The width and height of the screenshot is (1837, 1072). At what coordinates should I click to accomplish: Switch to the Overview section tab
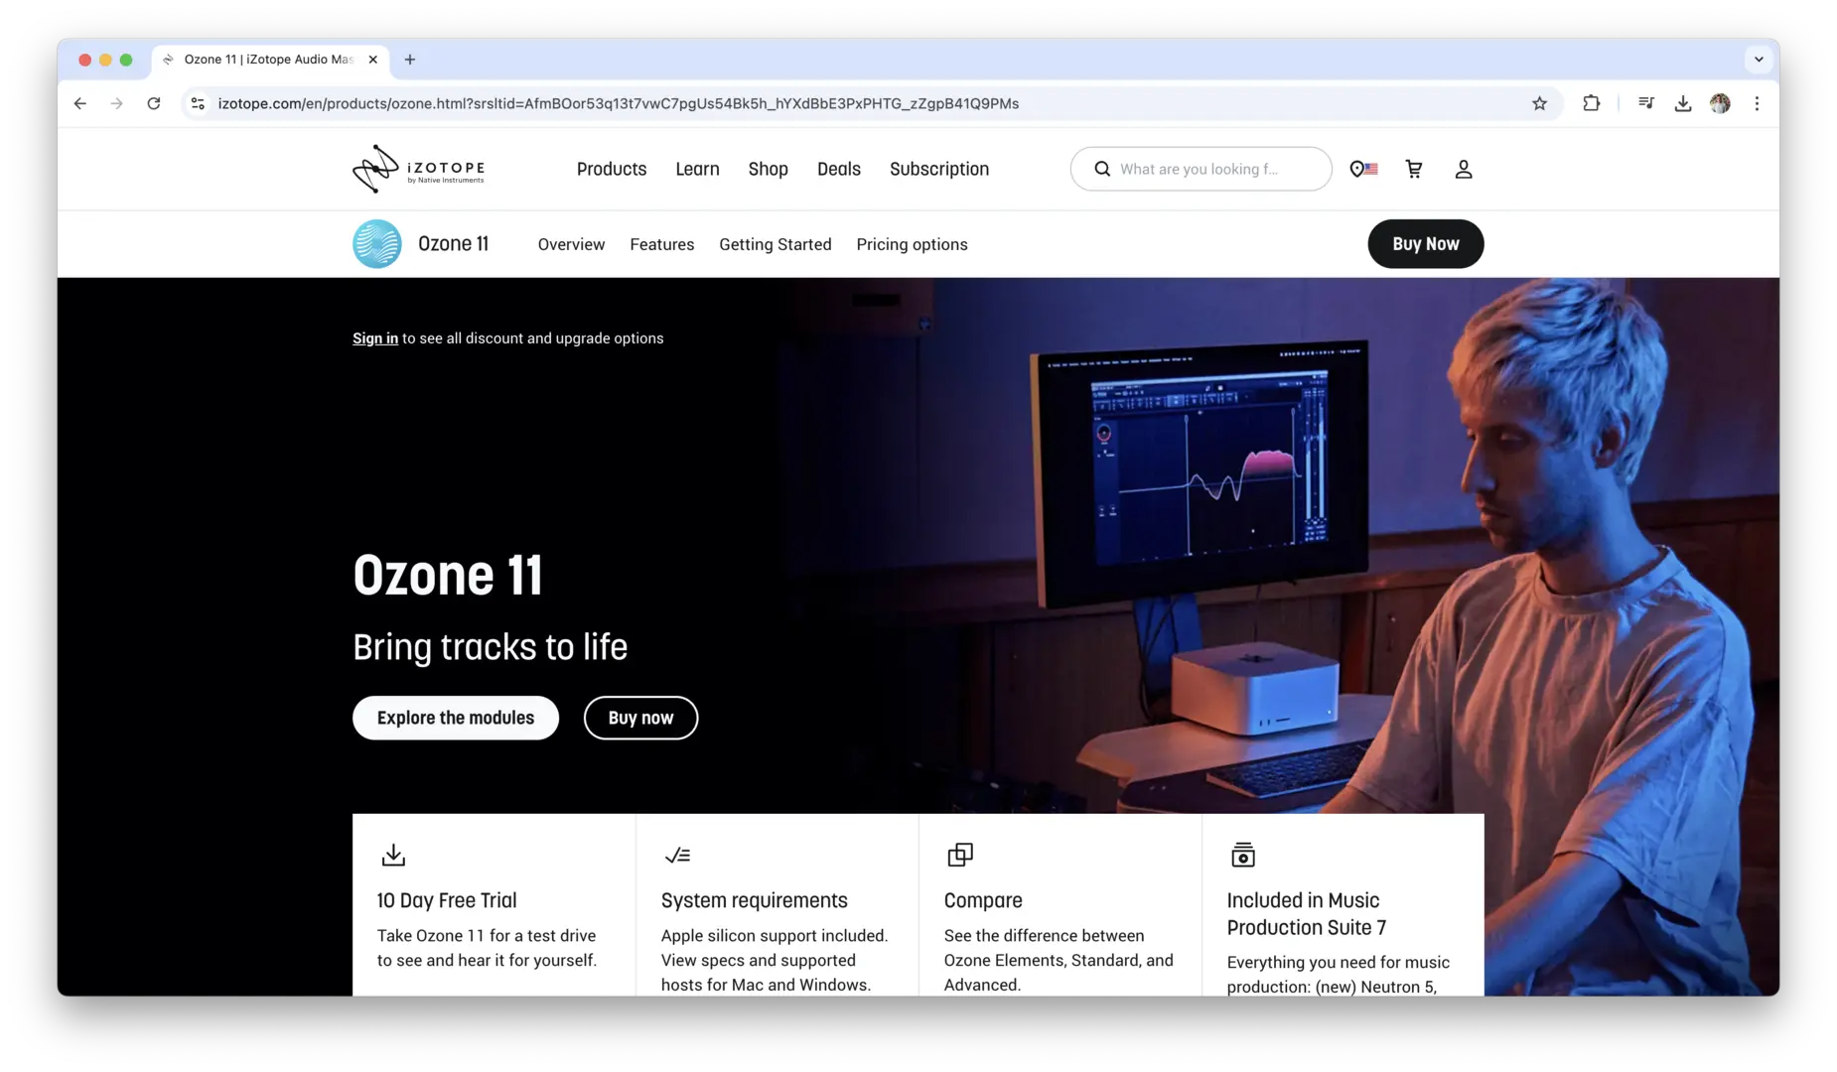tap(571, 244)
